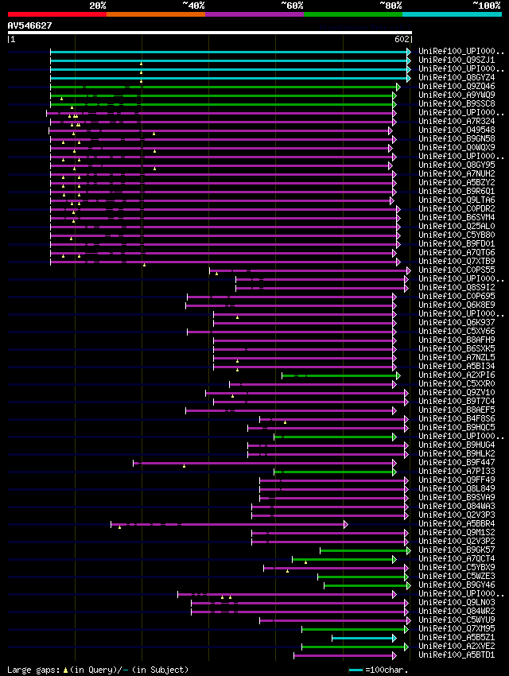Click the Large gaps legend text
This screenshot has width=509, height=676.
click(x=98, y=670)
